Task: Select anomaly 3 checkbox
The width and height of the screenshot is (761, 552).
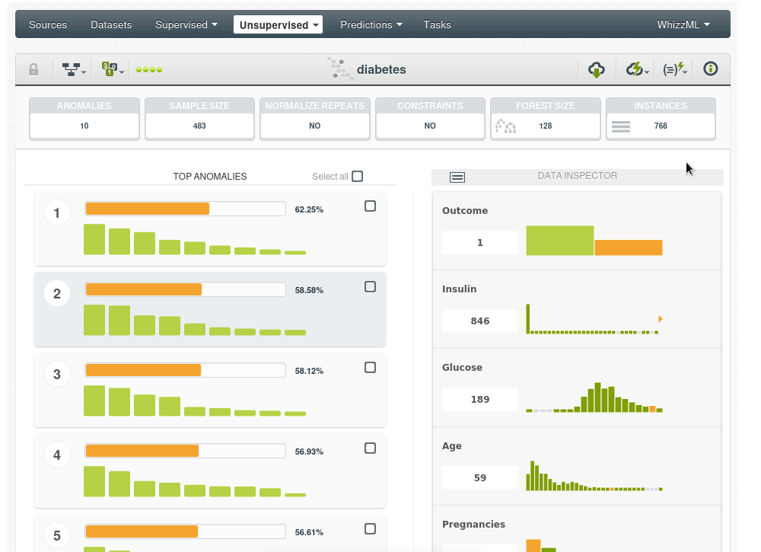Action: coord(370,368)
